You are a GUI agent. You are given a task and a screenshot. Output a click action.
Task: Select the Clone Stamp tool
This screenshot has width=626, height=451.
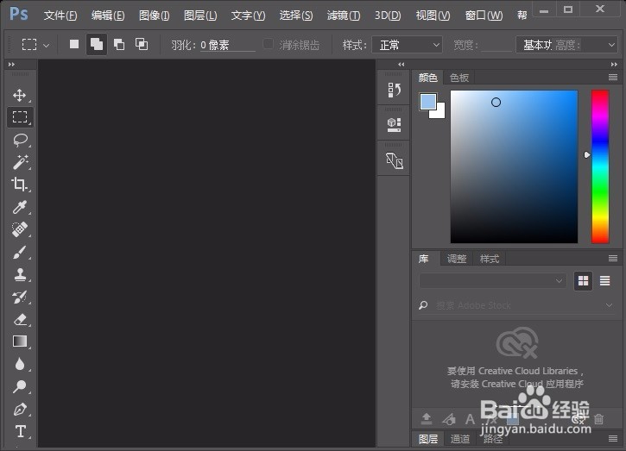[20, 274]
